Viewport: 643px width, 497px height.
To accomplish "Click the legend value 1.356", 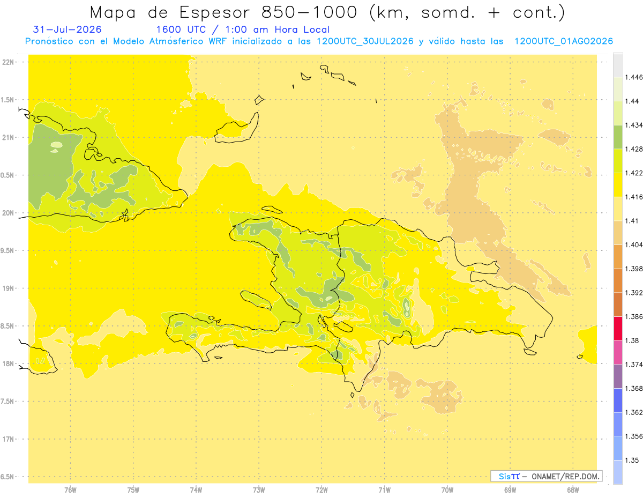I will pos(634,436).
